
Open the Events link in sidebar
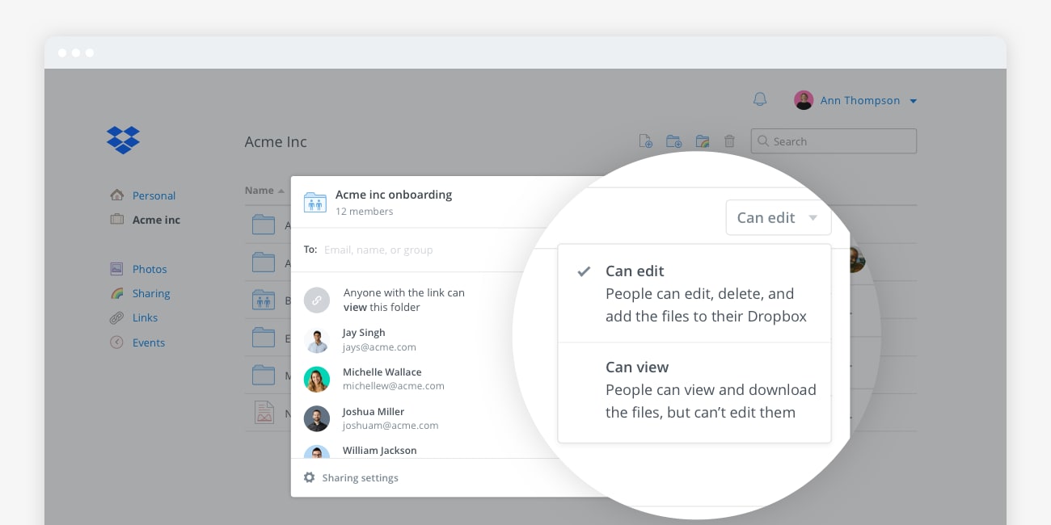pyautogui.click(x=149, y=342)
